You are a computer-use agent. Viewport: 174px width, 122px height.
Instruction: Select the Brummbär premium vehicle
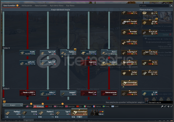tap(130, 32)
